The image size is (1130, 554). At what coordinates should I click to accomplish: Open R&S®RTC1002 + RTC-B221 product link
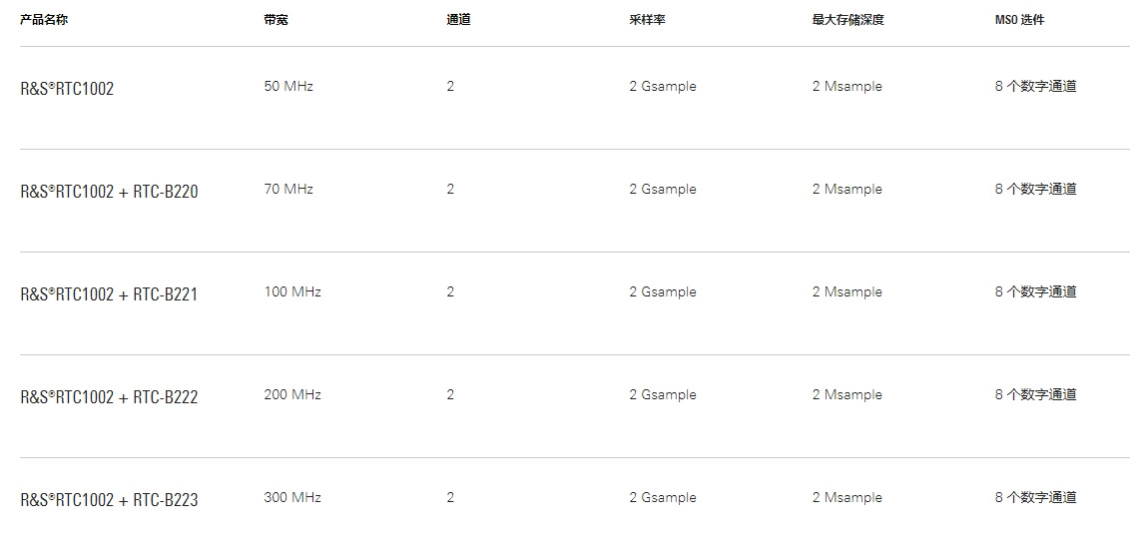(108, 294)
